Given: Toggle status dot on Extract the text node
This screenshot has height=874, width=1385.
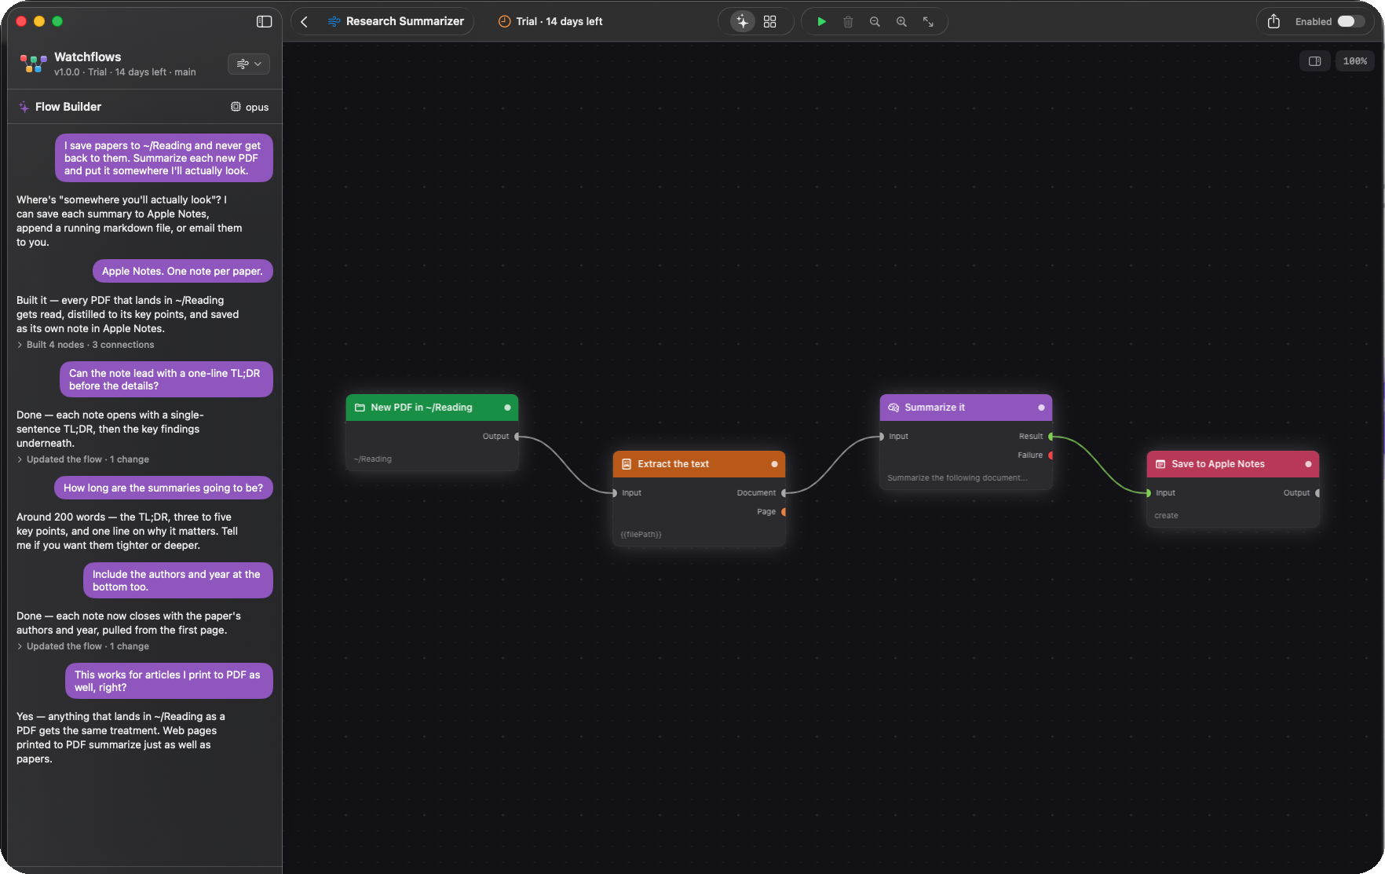Looking at the screenshot, I should click(x=774, y=464).
